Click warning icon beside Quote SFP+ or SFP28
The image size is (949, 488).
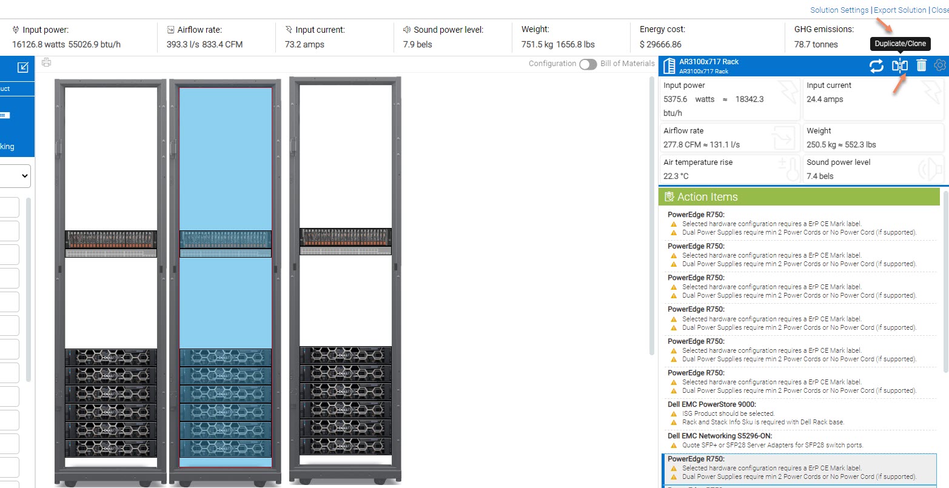tap(673, 445)
